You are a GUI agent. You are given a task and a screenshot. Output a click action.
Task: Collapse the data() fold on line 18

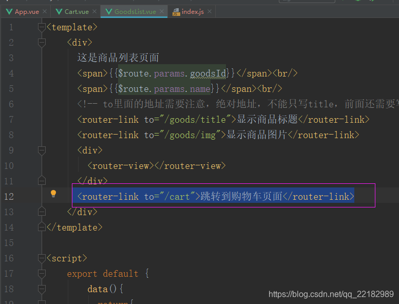pyautogui.click(x=42, y=289)
